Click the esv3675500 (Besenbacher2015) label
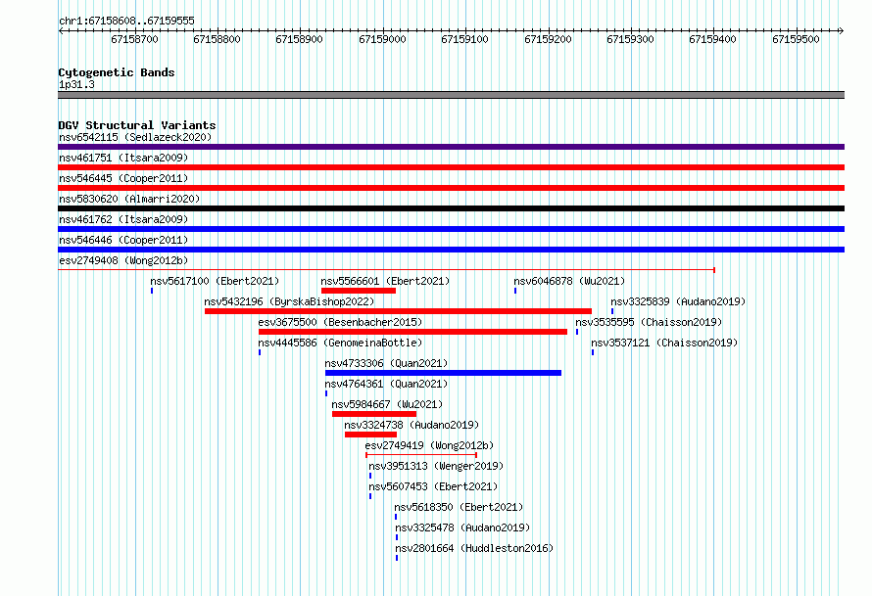Image resolution: width=872 pixels, height=596 pixels. (x=340, y=322)
